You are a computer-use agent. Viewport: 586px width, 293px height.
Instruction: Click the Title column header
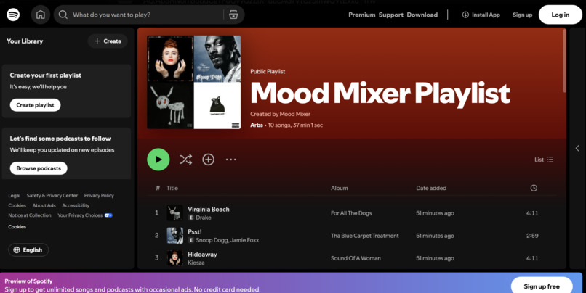(x=172, y=188)
